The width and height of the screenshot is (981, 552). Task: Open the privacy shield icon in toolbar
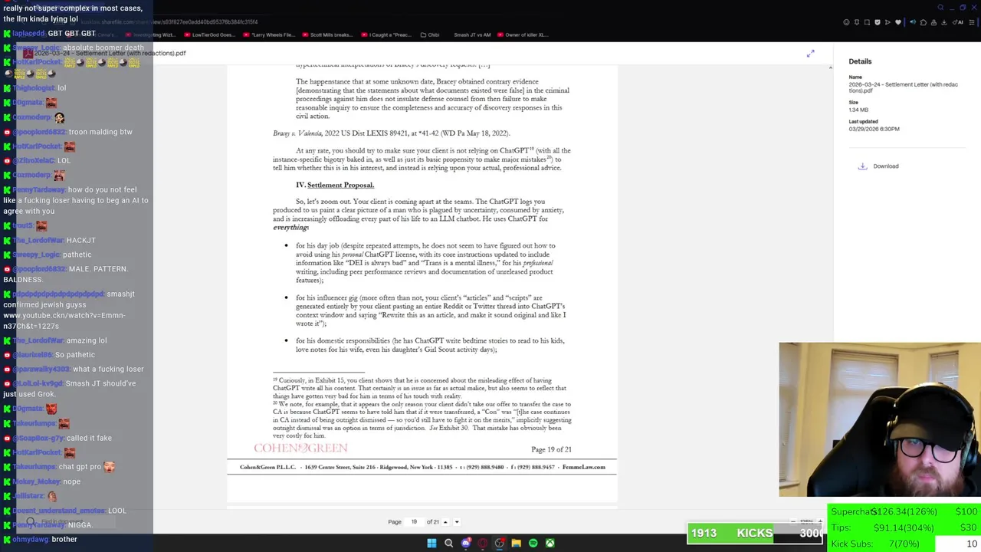click(878, 22)
